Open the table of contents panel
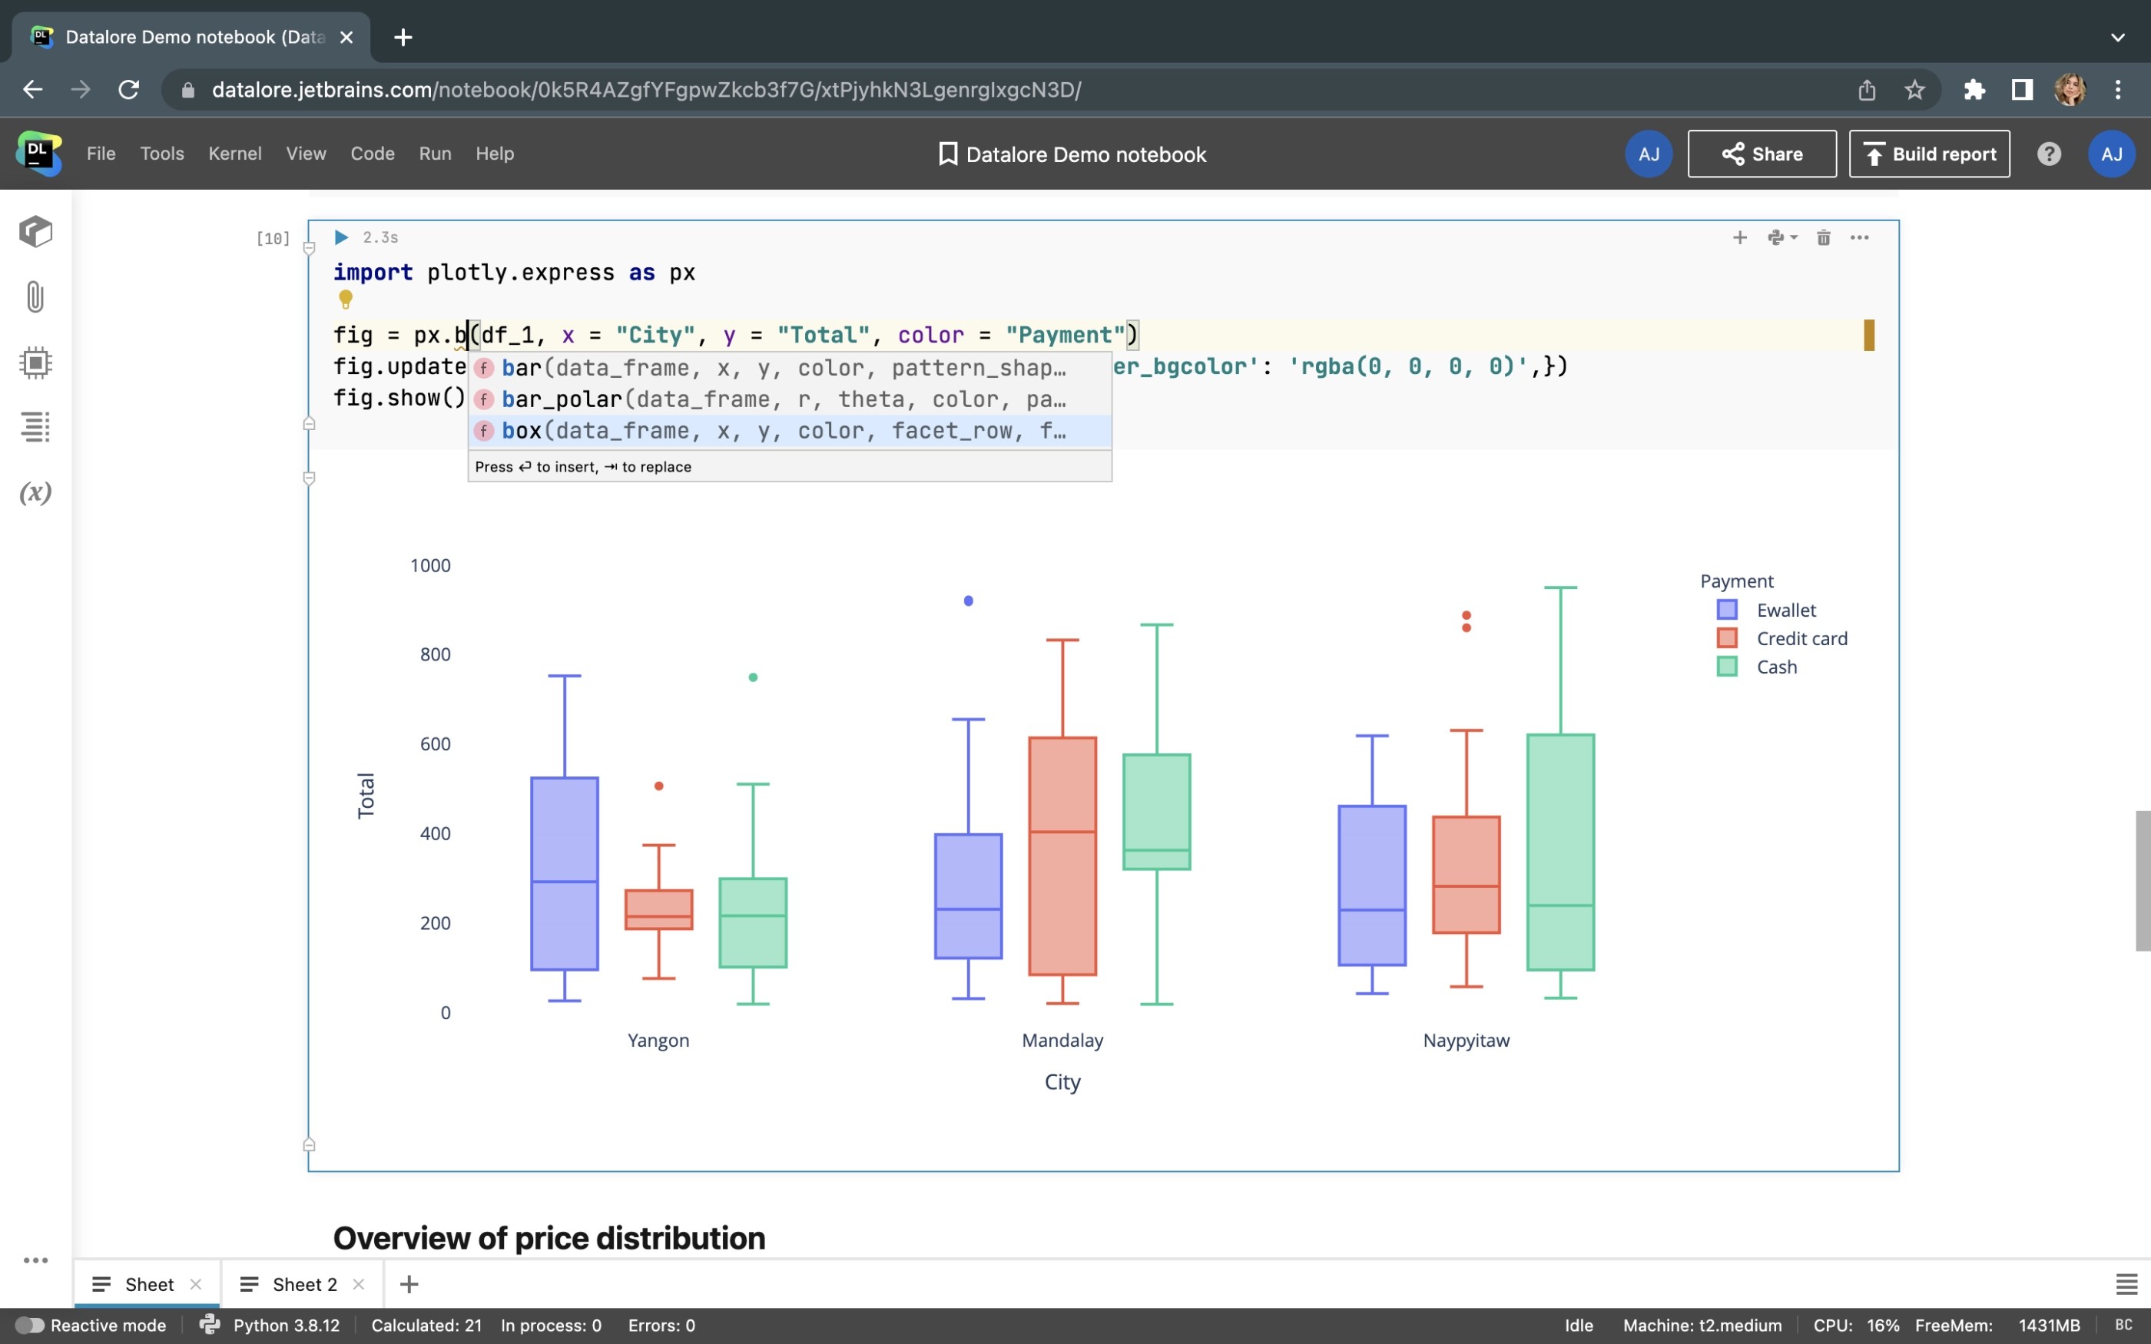 (35, 427)
